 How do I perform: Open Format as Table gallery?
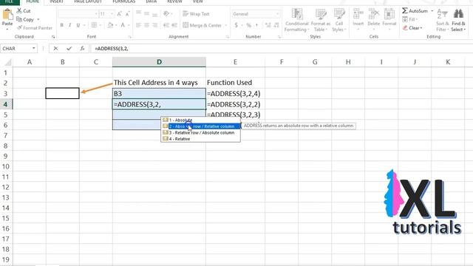pos(321,20)
